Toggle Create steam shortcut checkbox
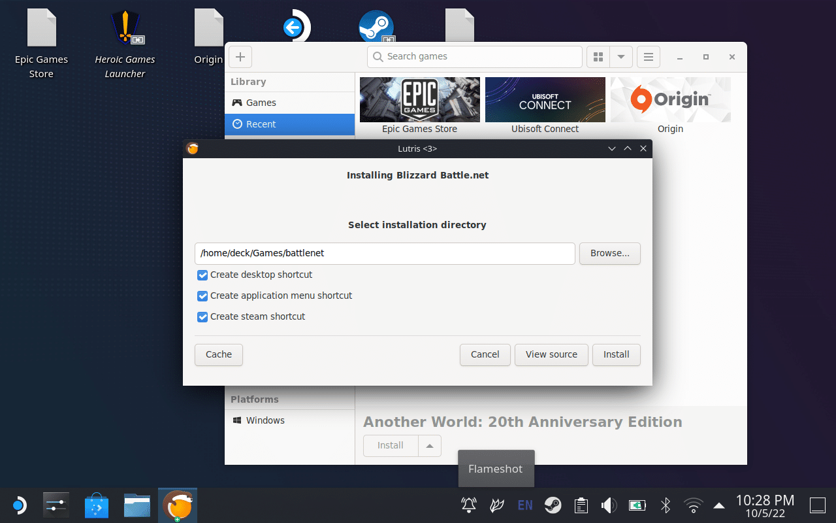836x523 pixels. (202, 317)
